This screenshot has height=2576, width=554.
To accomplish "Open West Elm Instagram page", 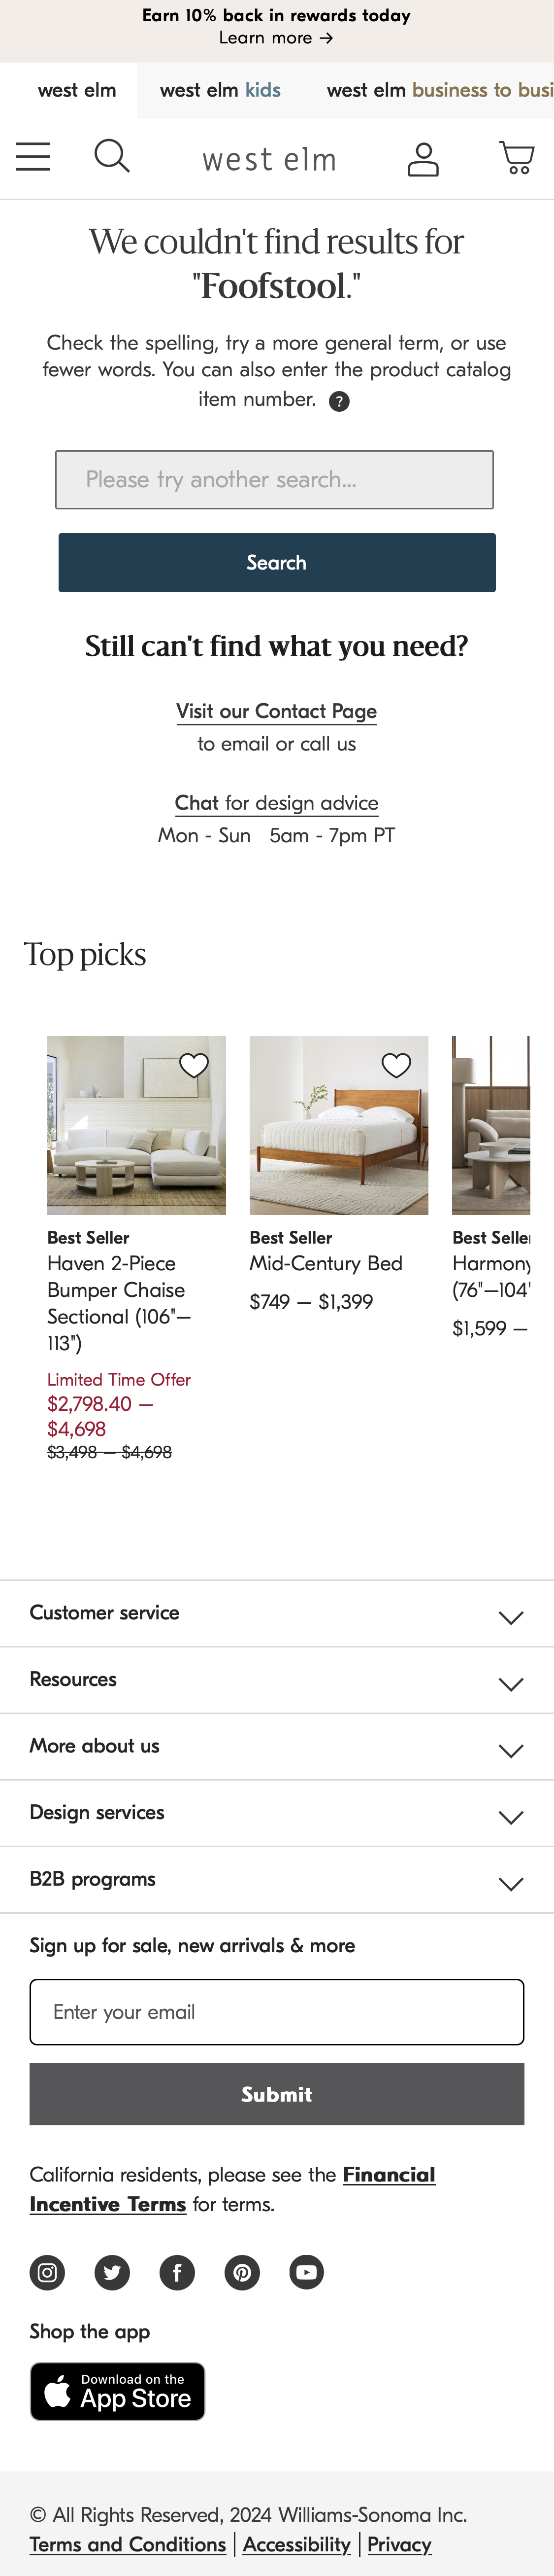I will coord(47,2272).
